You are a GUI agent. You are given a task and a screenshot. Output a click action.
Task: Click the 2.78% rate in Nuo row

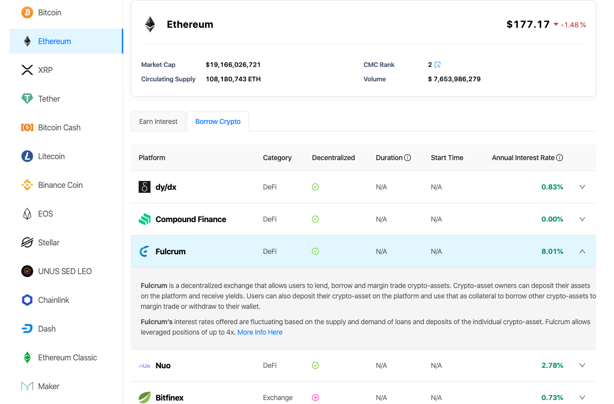pos(553,365)
